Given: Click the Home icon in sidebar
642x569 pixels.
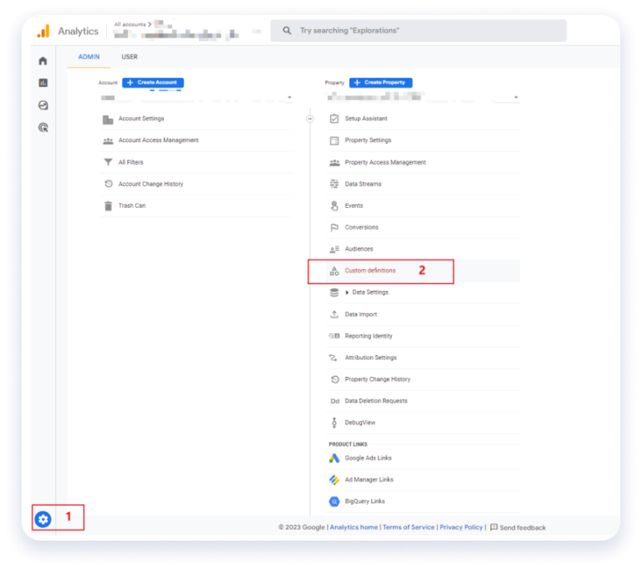Looking at the screenshot, I should [x=43, y=61].
